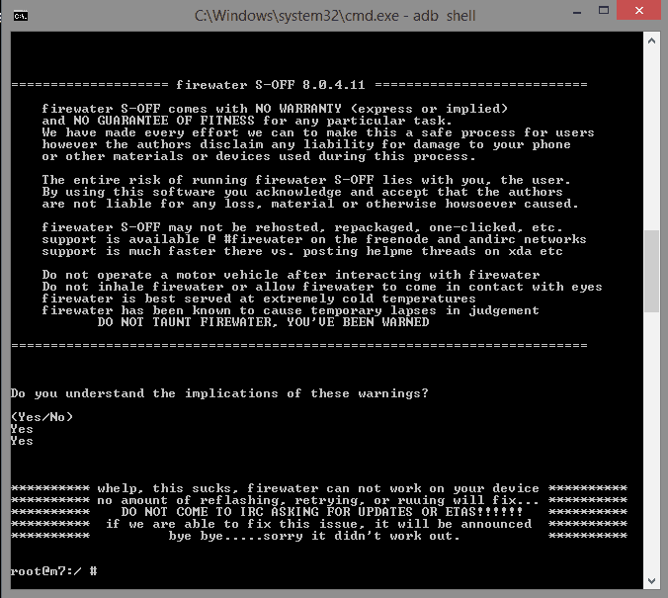
Task: Click 'support is much faster there' line
Action: click(302, 251)
